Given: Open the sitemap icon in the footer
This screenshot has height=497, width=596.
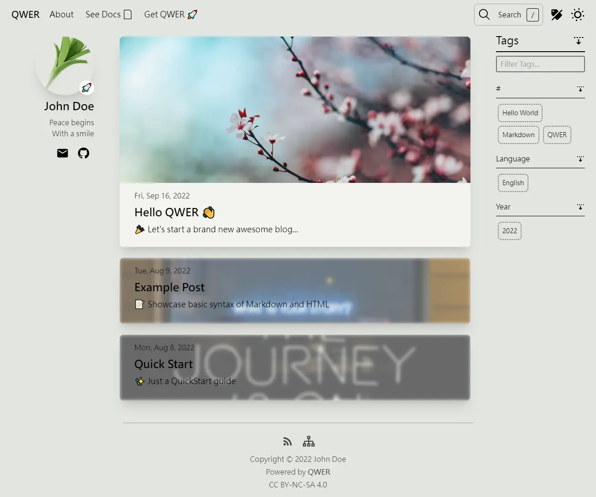Looking at the screenshot, I should pyautogui.click(x=309, y=441).
